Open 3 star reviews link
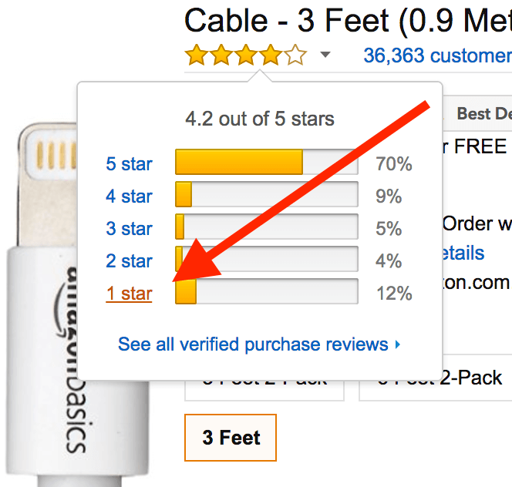The height and width of the screenshot is (487, 512). point(129,228)
